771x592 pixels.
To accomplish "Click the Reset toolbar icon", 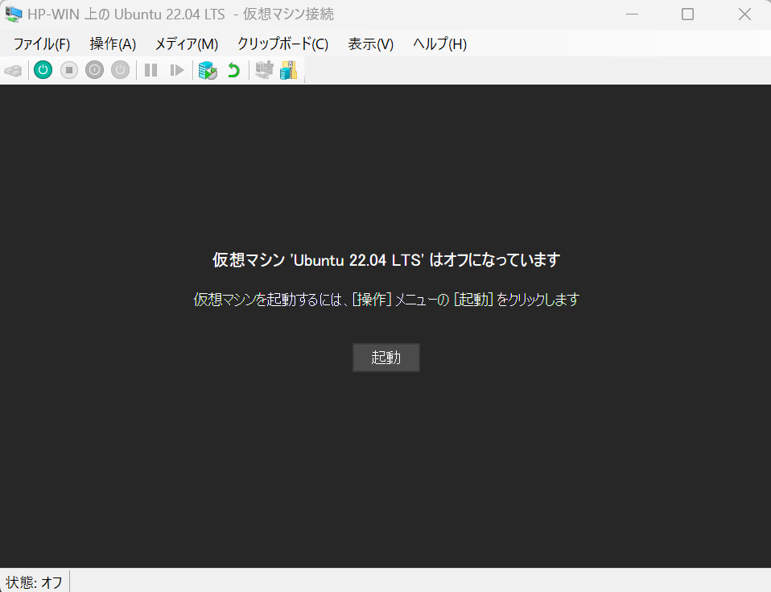I will tap(176, 70).
